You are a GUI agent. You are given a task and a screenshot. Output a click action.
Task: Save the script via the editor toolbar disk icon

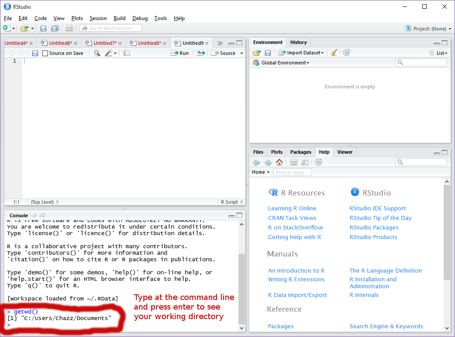point(35,53)
